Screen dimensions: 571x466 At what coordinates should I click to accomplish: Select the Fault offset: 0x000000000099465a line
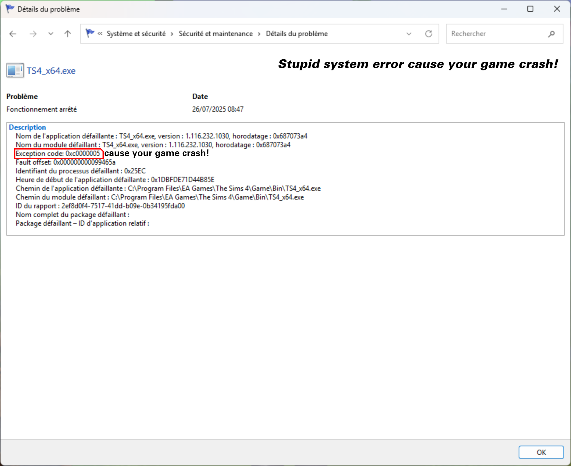[x=66, y=162]
